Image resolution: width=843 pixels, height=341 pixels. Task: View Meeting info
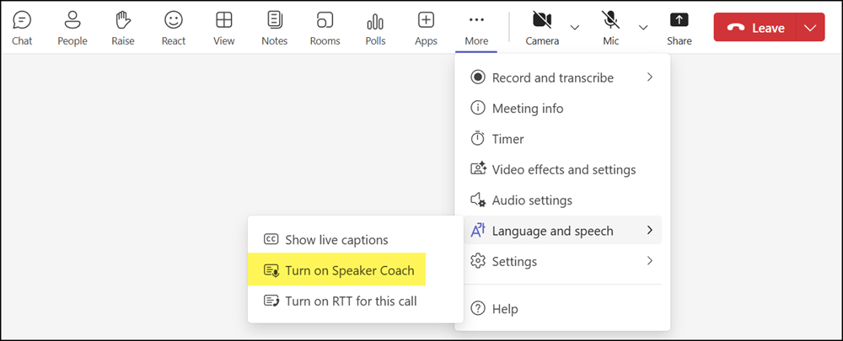[x=562, y=109]
